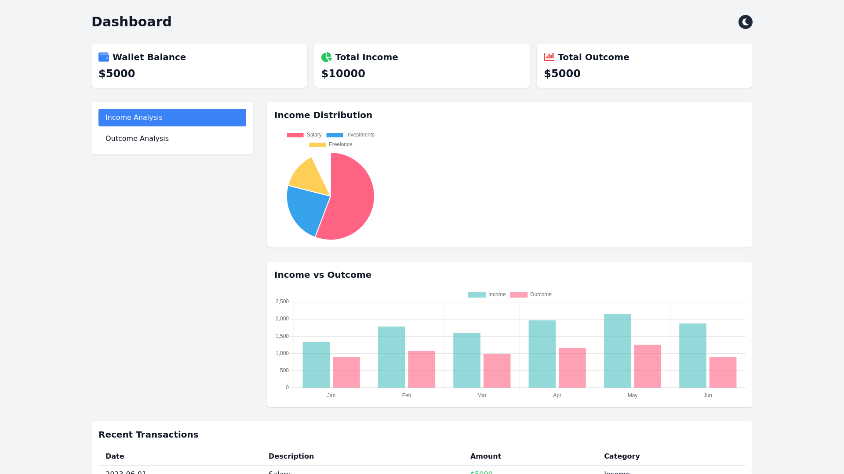Toggle Salary legend in pie chart
This screenshot has height=474, width=844.
[304, 135]
